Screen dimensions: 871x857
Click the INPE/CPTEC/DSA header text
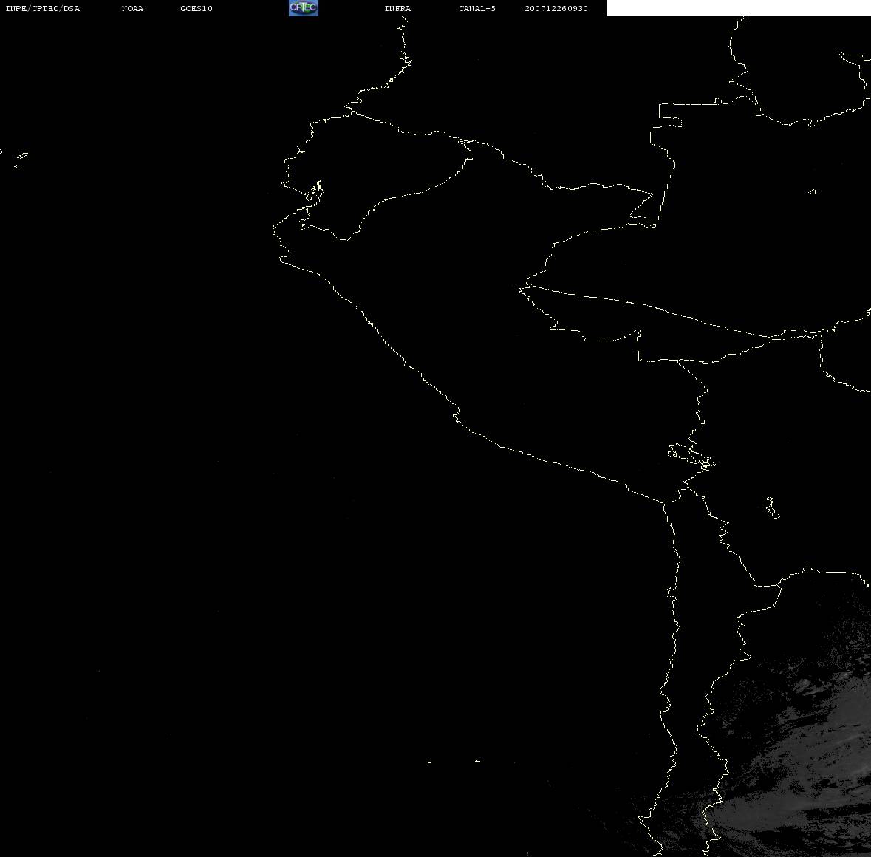pyautogui.click(x=42, y=9)
